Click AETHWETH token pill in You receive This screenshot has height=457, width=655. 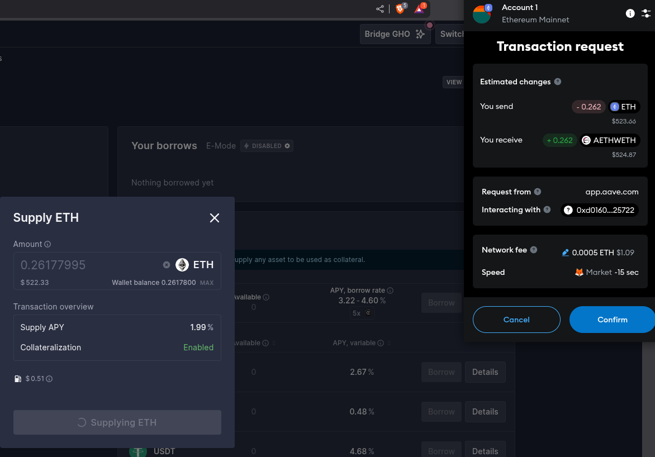(x=610, y=140)
